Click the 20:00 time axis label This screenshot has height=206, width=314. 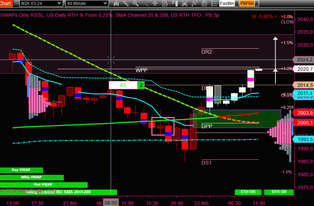coord(177,203)
